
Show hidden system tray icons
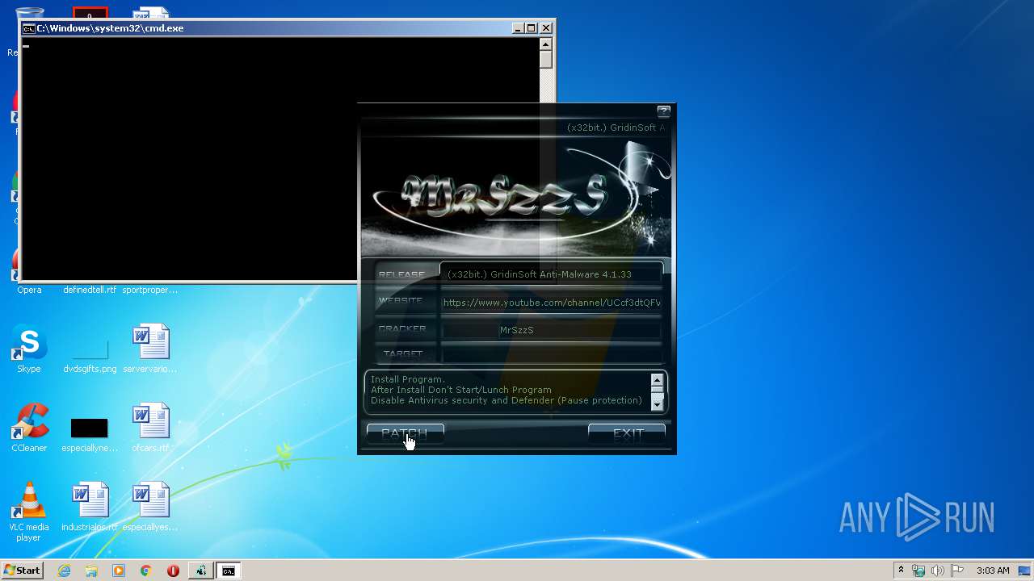click(x=901, y=571)
